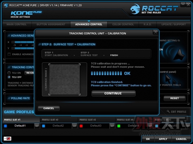Image resolution: width=193 pixels, height=144 pixels.
Task: Select the Default1 profile name
Action: (20, 126)
